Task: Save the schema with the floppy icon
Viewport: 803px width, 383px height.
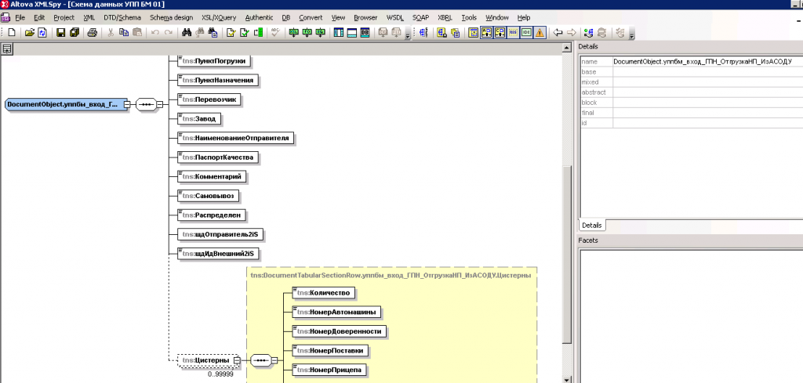Action: click(60, 32)
